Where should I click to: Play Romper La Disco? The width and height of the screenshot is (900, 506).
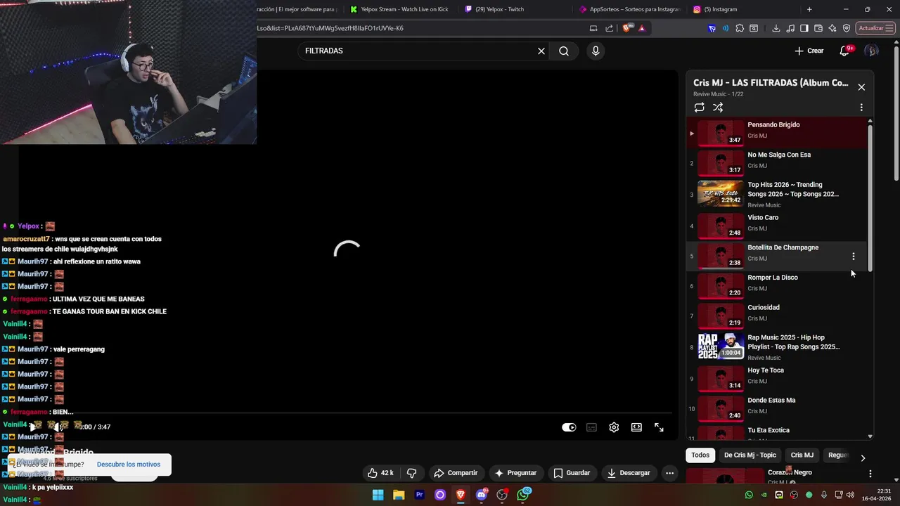point(778,285)
